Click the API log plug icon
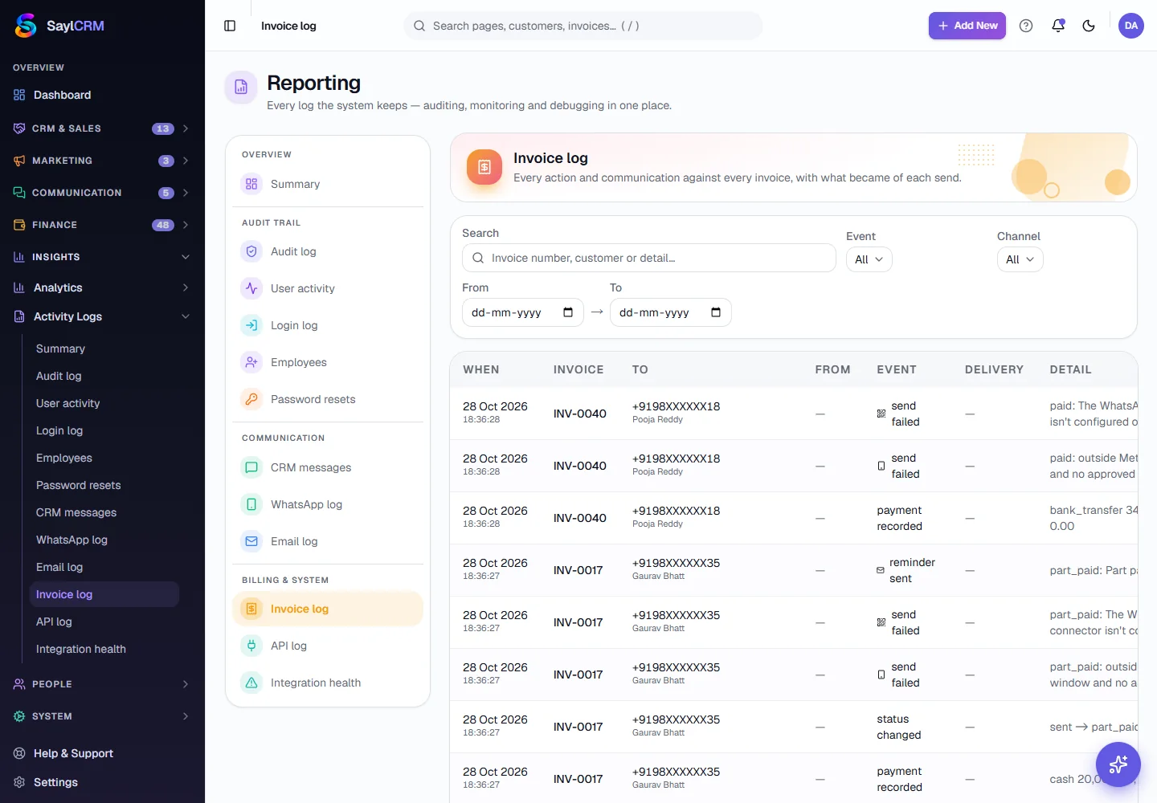The width and height of the screenshot is (1157, 803). pyautogui.click(x=251, y=646)
